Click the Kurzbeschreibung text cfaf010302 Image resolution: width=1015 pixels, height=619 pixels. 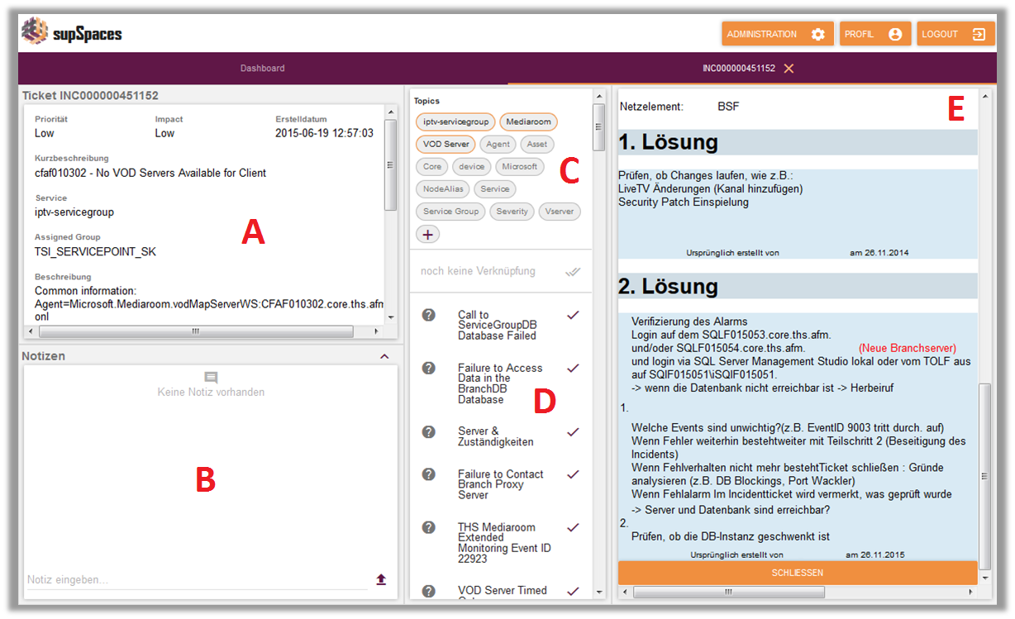pos(150,173)
